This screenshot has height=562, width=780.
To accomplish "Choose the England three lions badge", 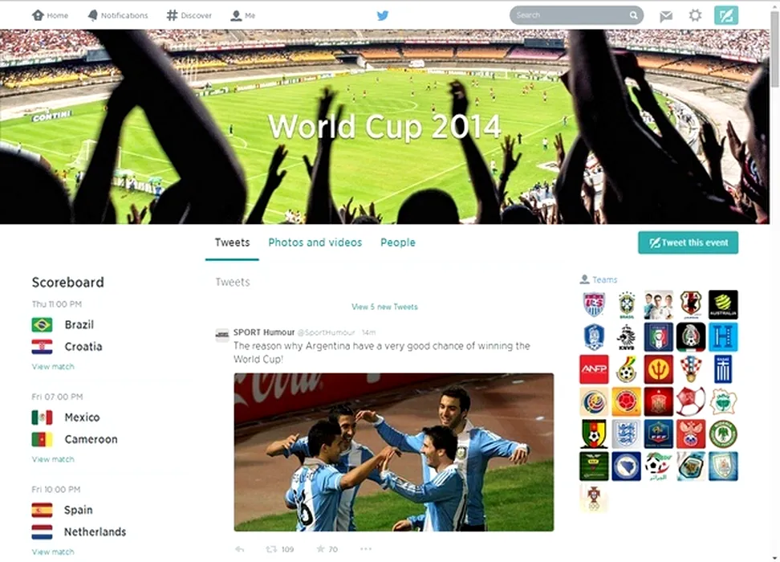I will [x=626, y=434].
